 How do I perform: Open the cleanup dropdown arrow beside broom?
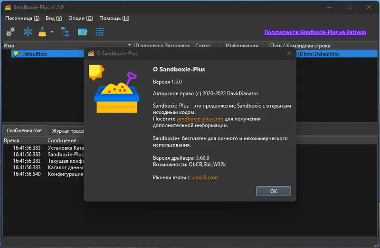point(52,32)
